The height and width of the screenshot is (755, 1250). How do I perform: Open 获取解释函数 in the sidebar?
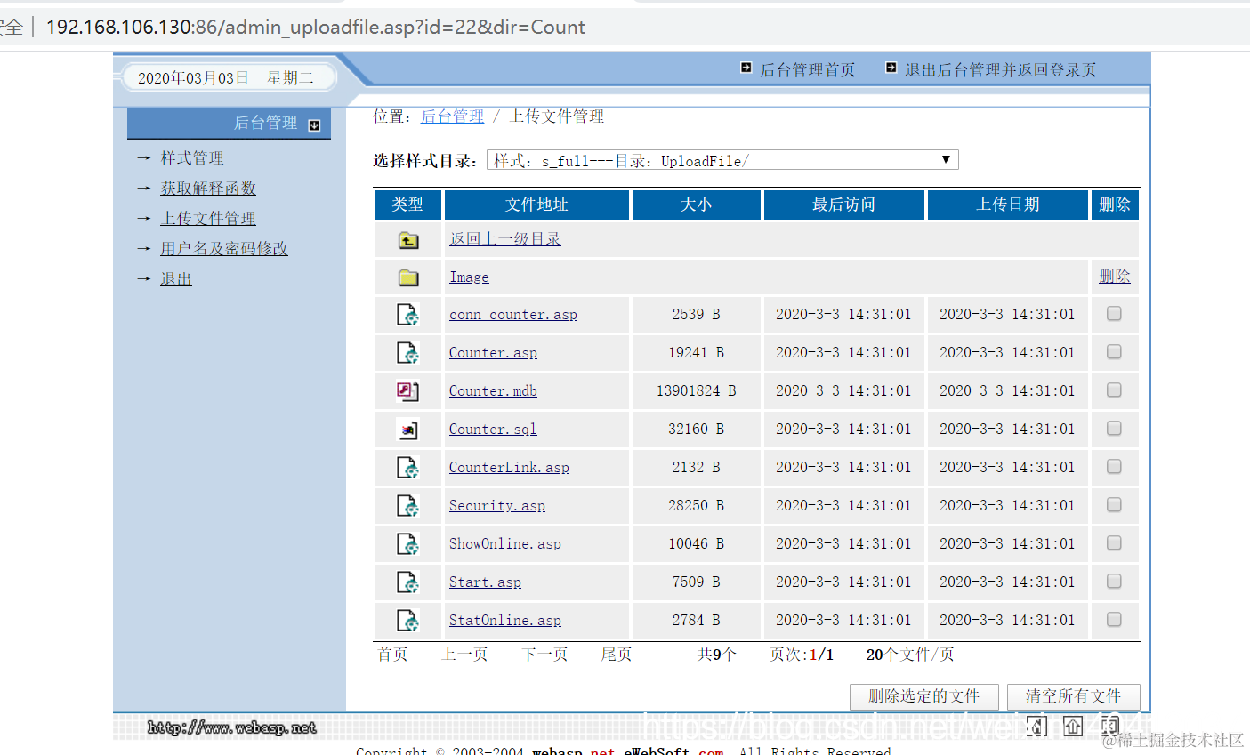click(x=208, y=189)
